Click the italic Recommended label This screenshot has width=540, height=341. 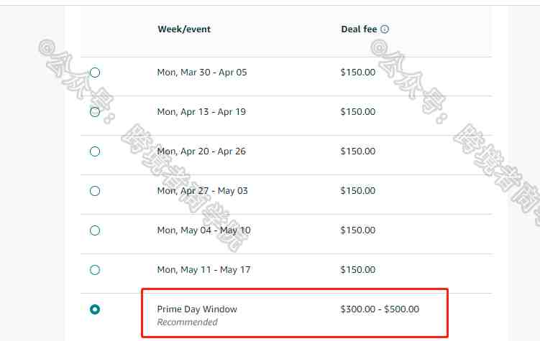click(x=188, y=322)
